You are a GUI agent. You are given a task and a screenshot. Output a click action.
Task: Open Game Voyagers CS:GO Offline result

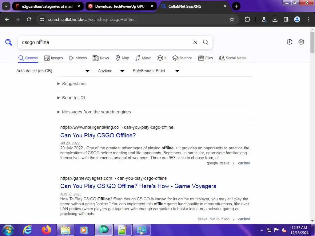(x=138, y=186)
